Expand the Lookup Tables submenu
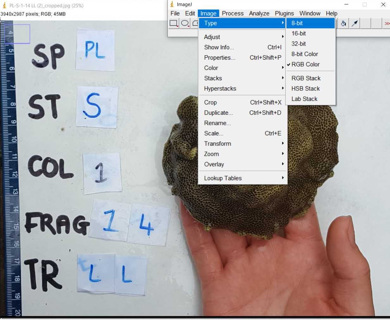 [242, 178]
